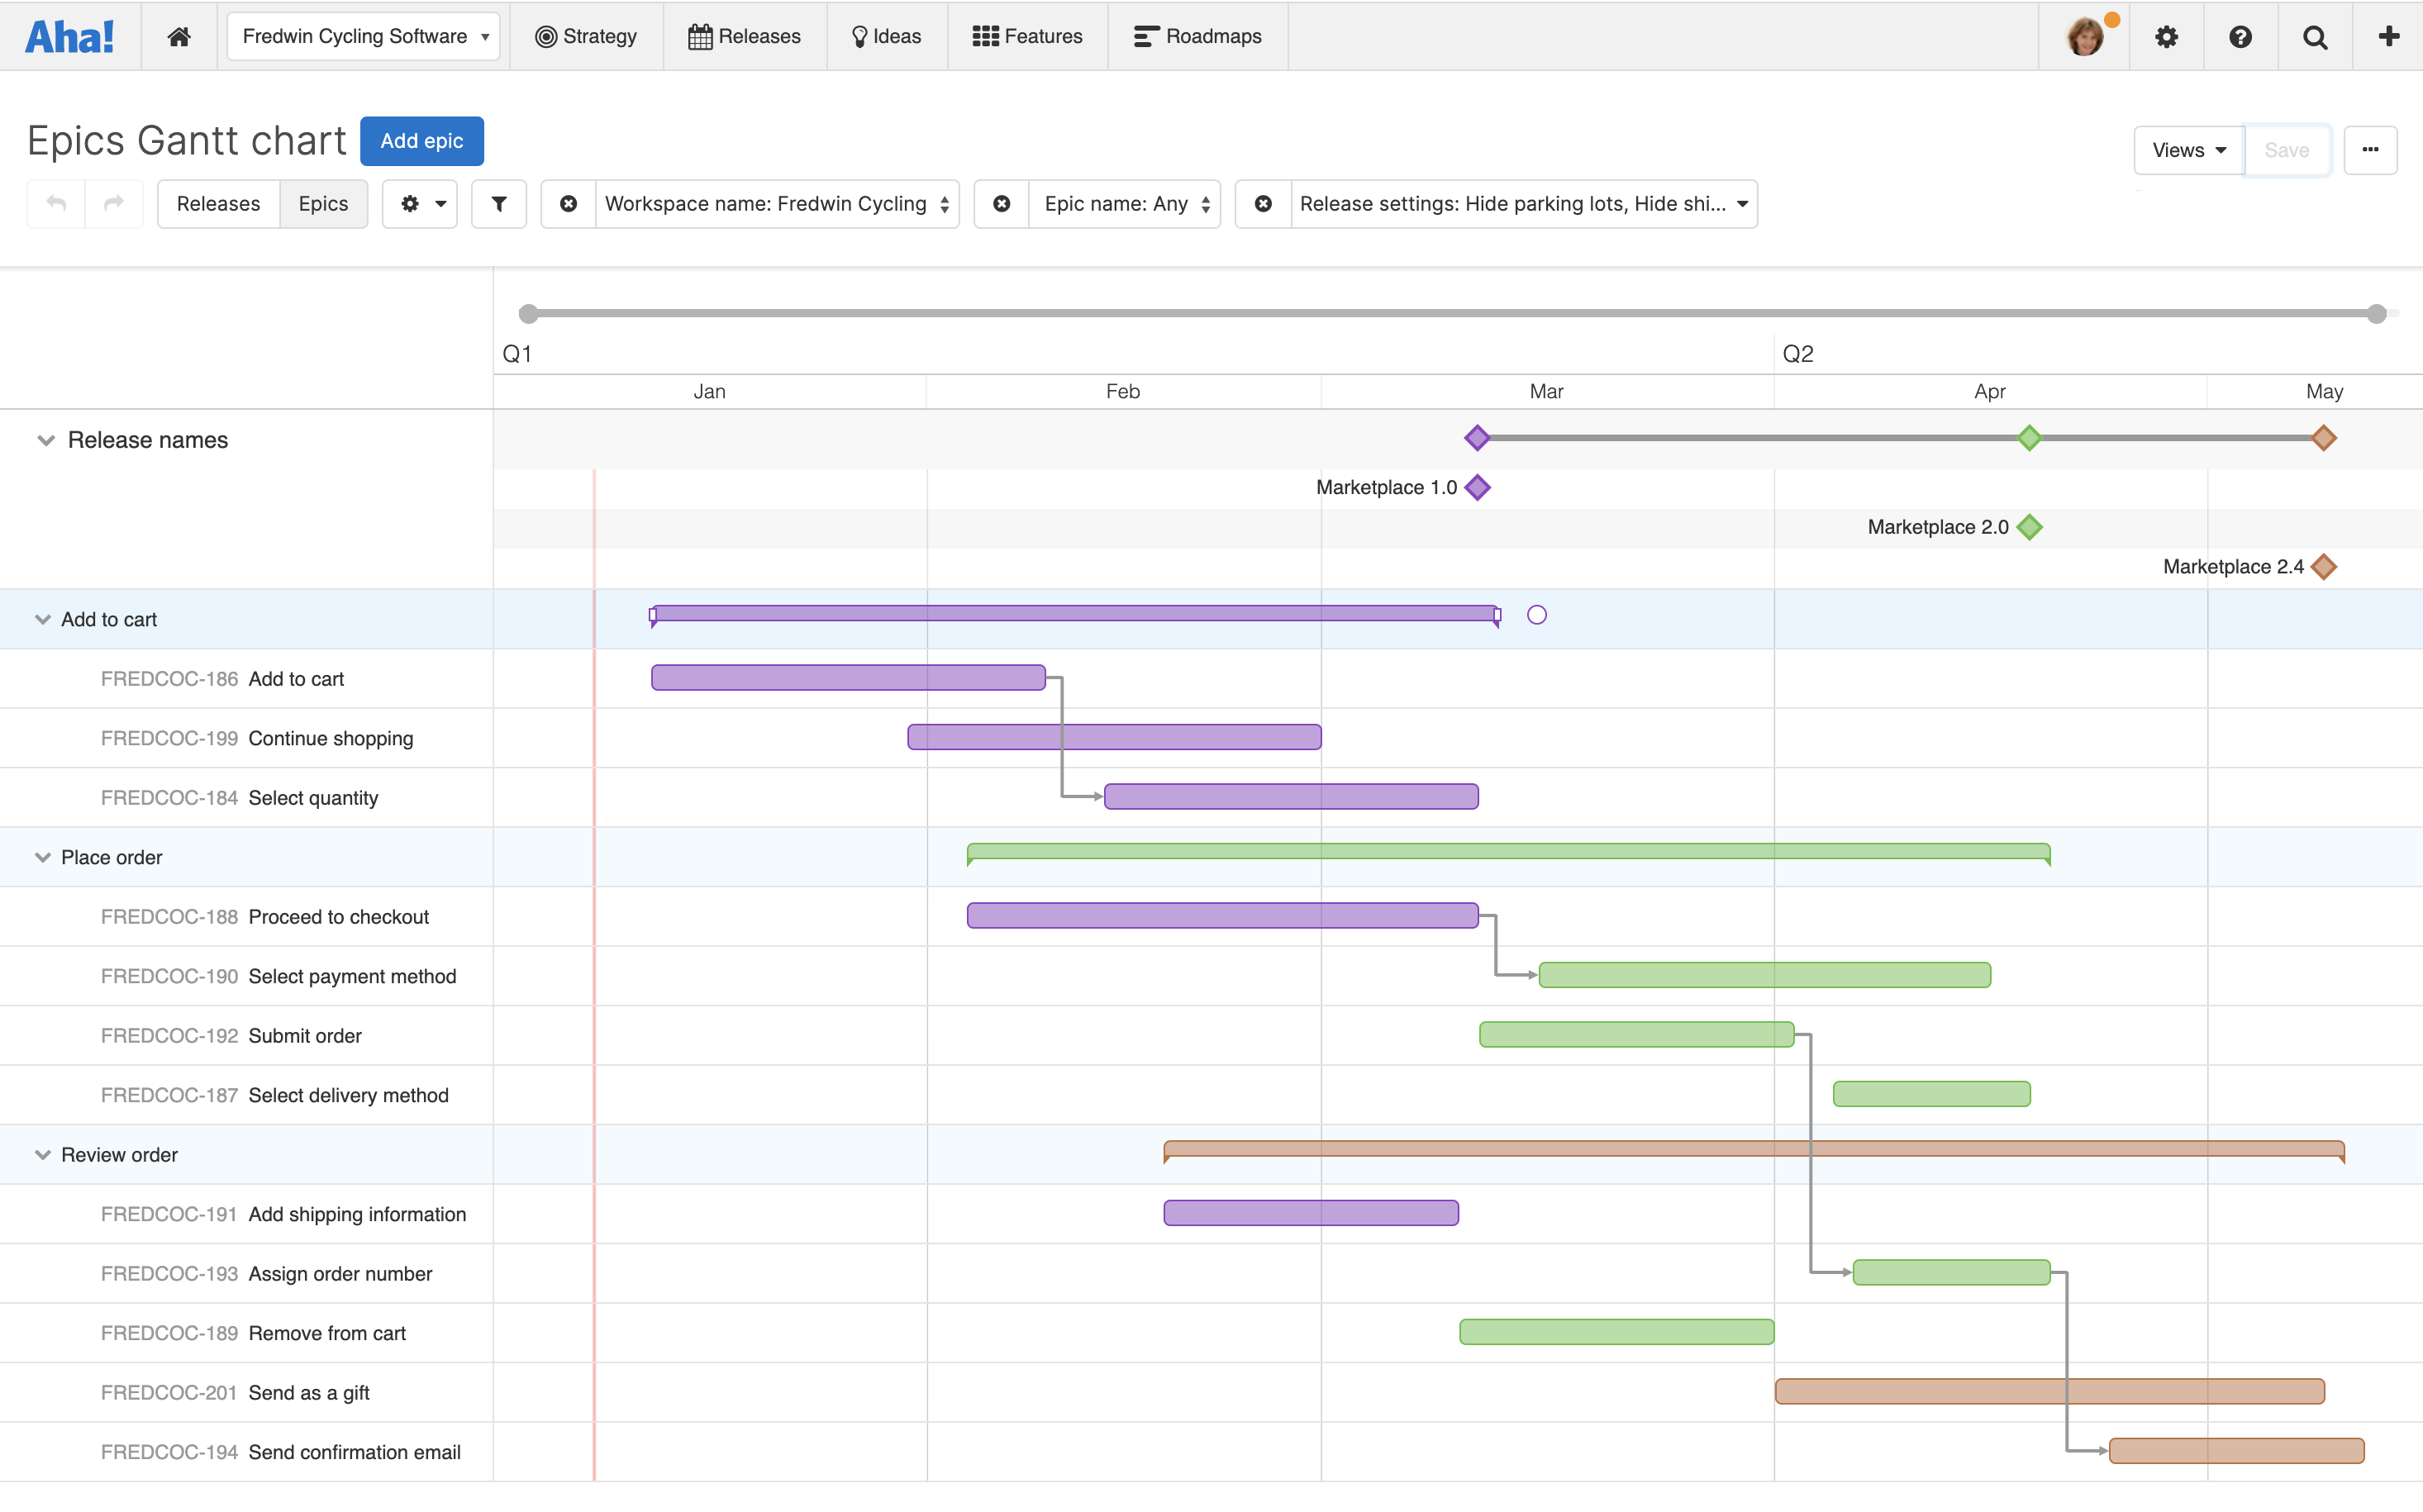
Task: Click the redo arrow icon
Action: point(114,203)
